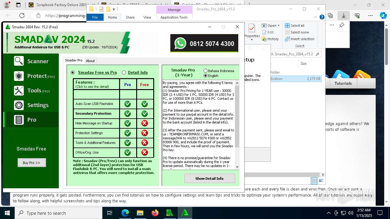Click Hide Message on Startup feature

96,123
